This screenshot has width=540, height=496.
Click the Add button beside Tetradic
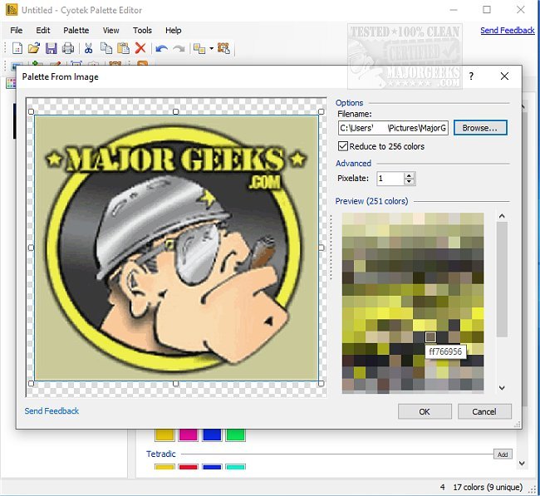click(x=502, y=454)
